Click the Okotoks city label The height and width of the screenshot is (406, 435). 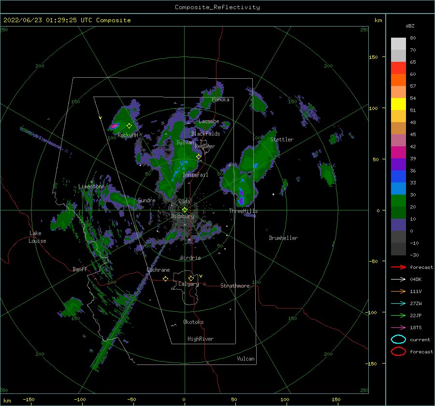(x=193, y=322)
